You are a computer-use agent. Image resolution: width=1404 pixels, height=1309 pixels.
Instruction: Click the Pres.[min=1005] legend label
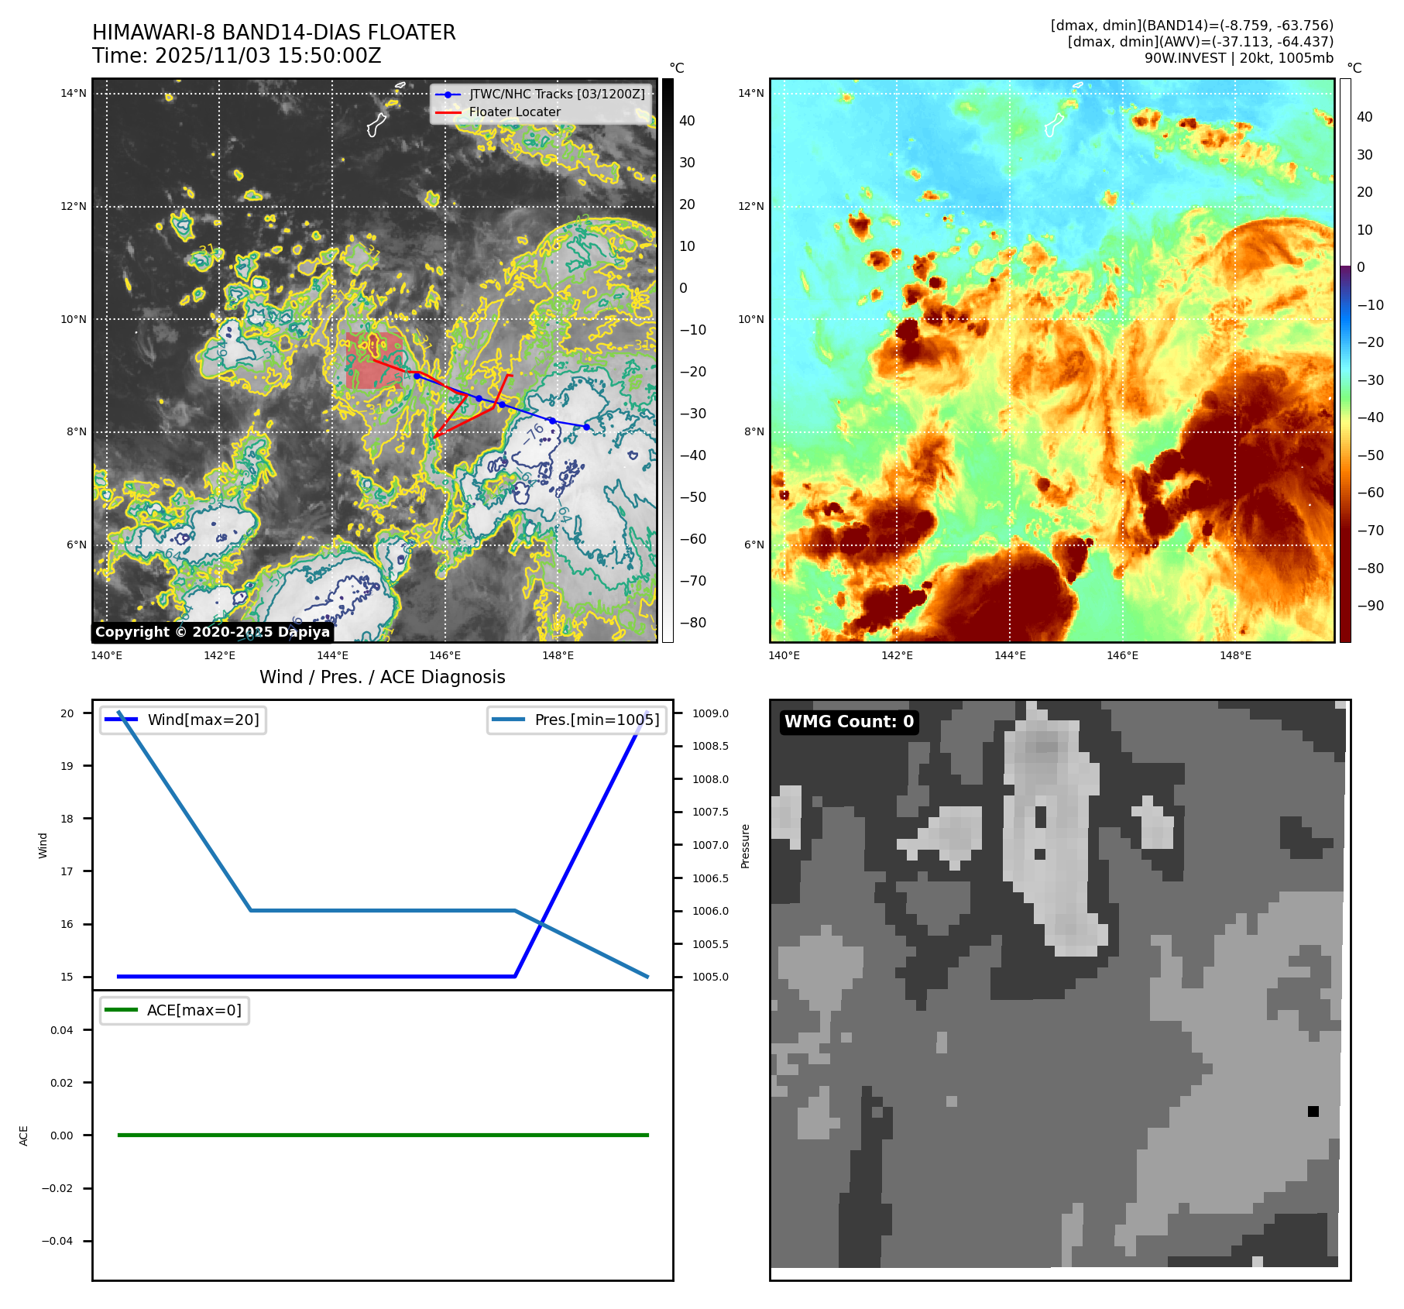click(596, 720)
